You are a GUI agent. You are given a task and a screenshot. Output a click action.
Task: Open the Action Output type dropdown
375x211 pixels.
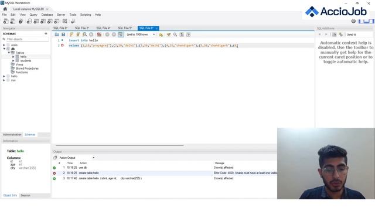pyautogui.click(x=77, y=158)
